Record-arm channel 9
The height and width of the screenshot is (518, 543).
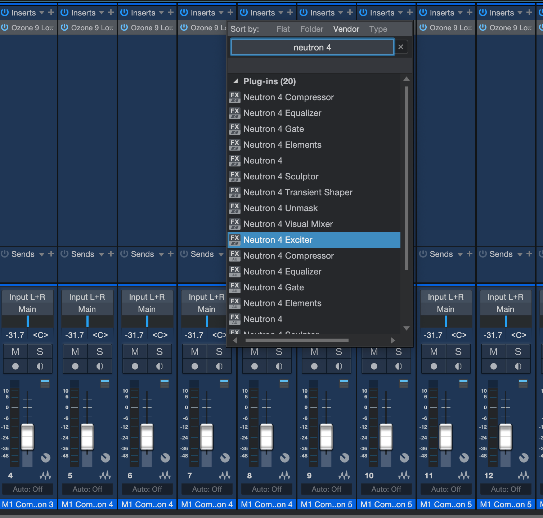[x=314, y=366]
